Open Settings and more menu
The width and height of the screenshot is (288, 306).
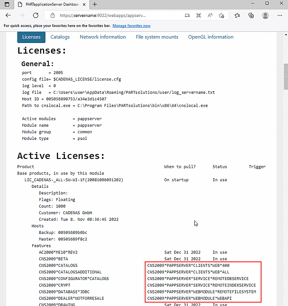[280, 15]
